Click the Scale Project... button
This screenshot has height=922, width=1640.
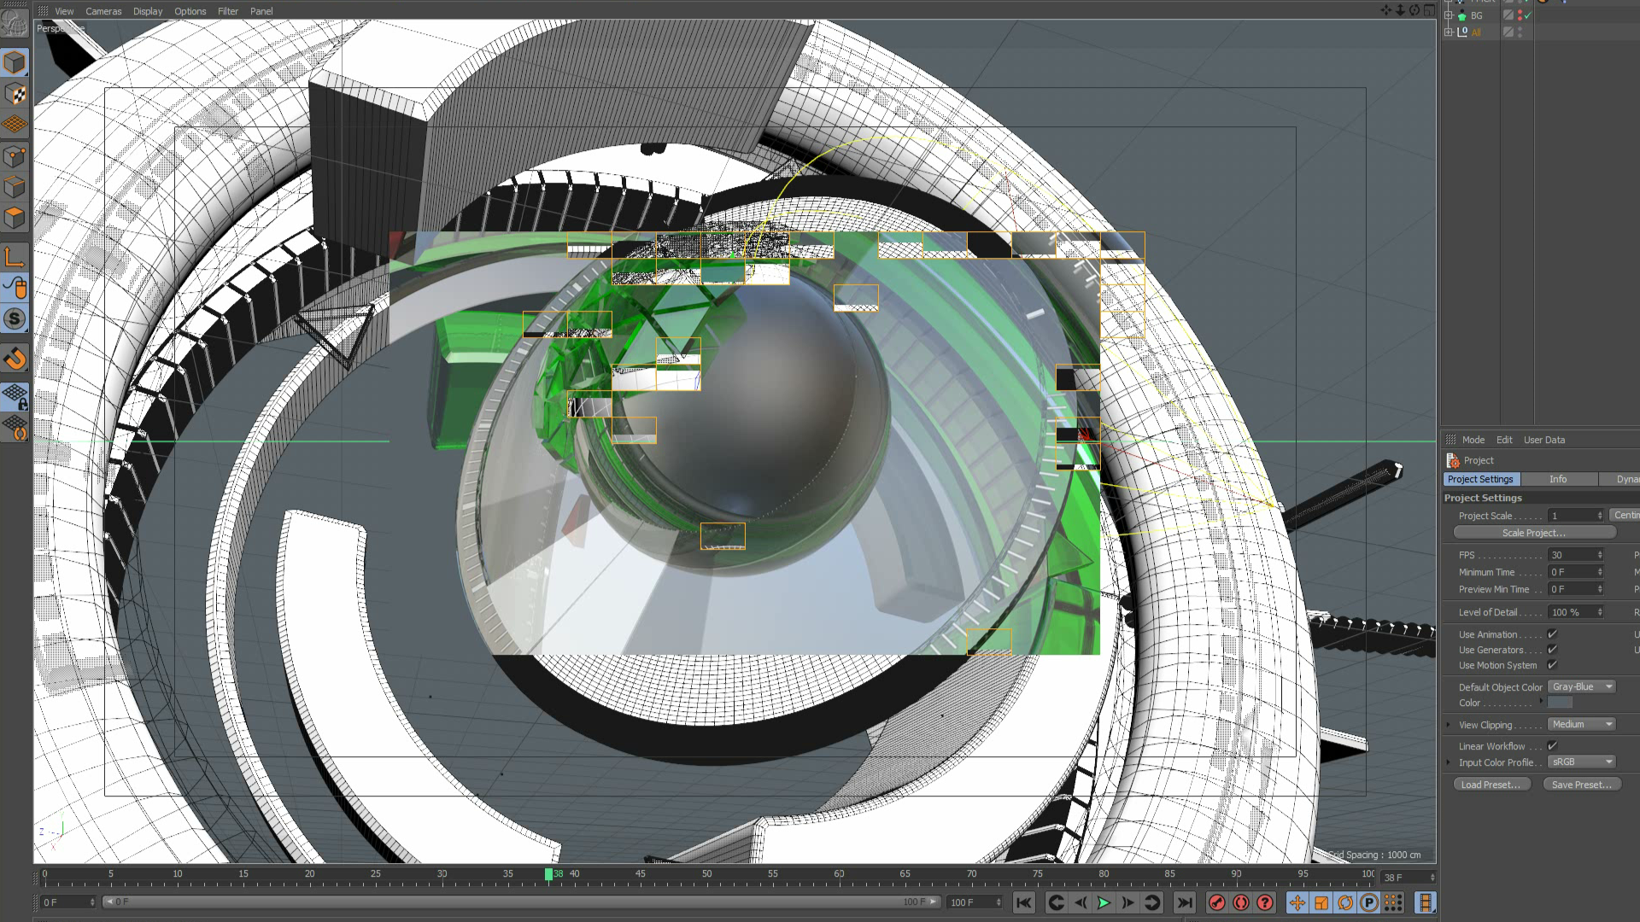[x=1534, y=533]
